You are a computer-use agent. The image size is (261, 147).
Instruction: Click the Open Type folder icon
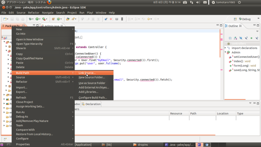(x=68, y=19)
